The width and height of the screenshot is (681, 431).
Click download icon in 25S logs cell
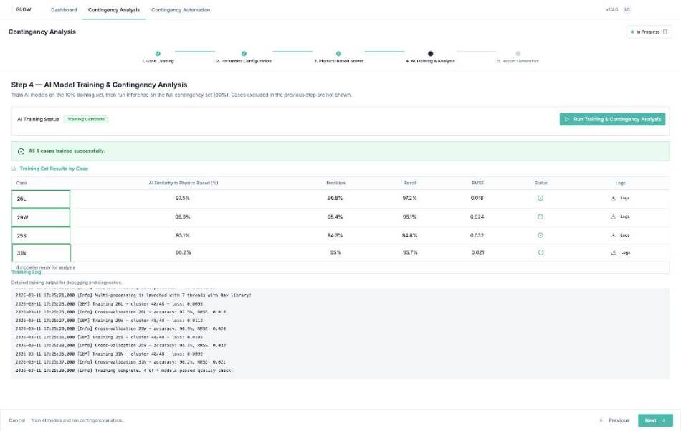click(x=613, y=235)
